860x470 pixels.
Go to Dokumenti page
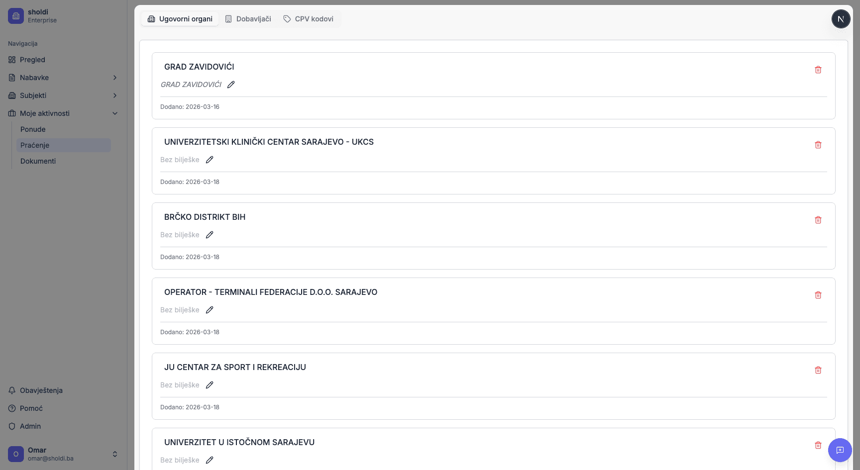(x=38, y=161)
